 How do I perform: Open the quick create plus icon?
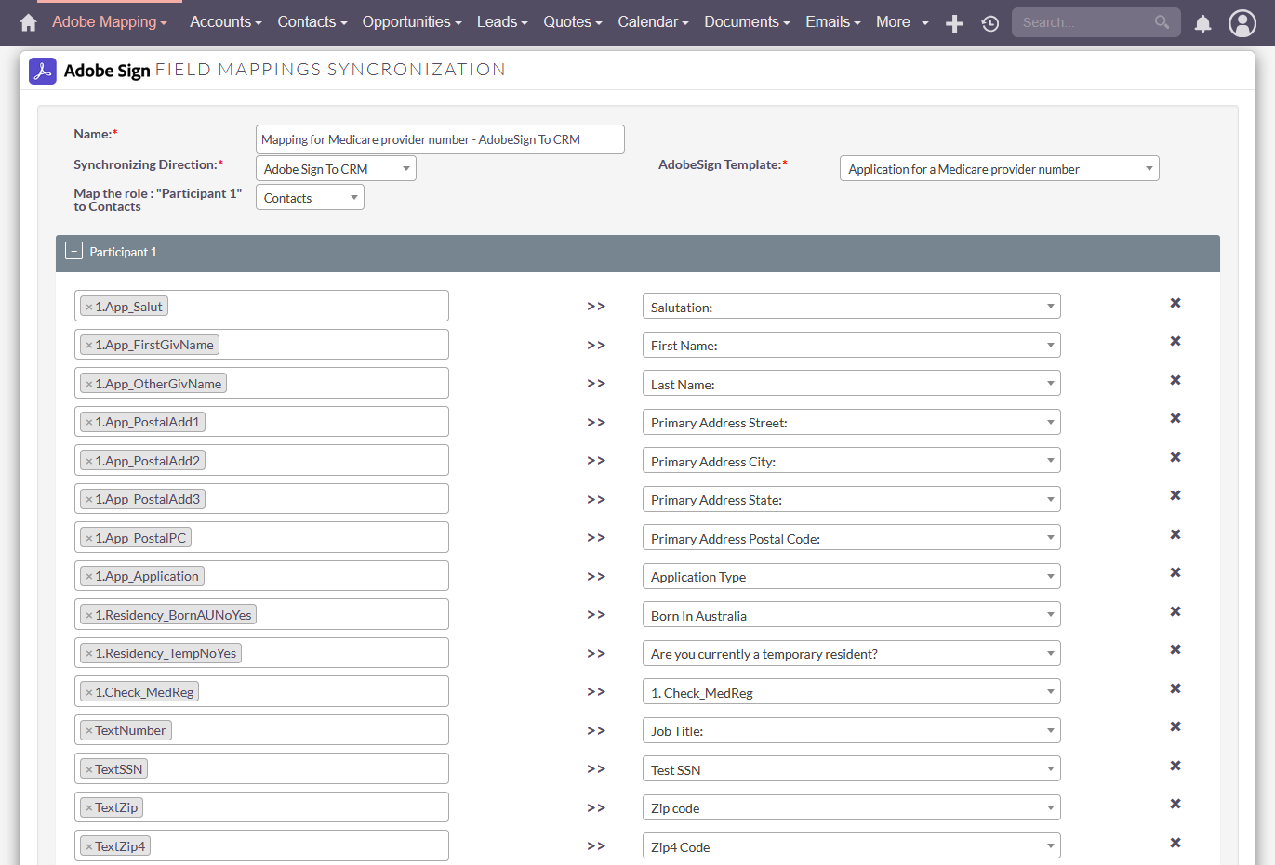[x=954, y=23]
